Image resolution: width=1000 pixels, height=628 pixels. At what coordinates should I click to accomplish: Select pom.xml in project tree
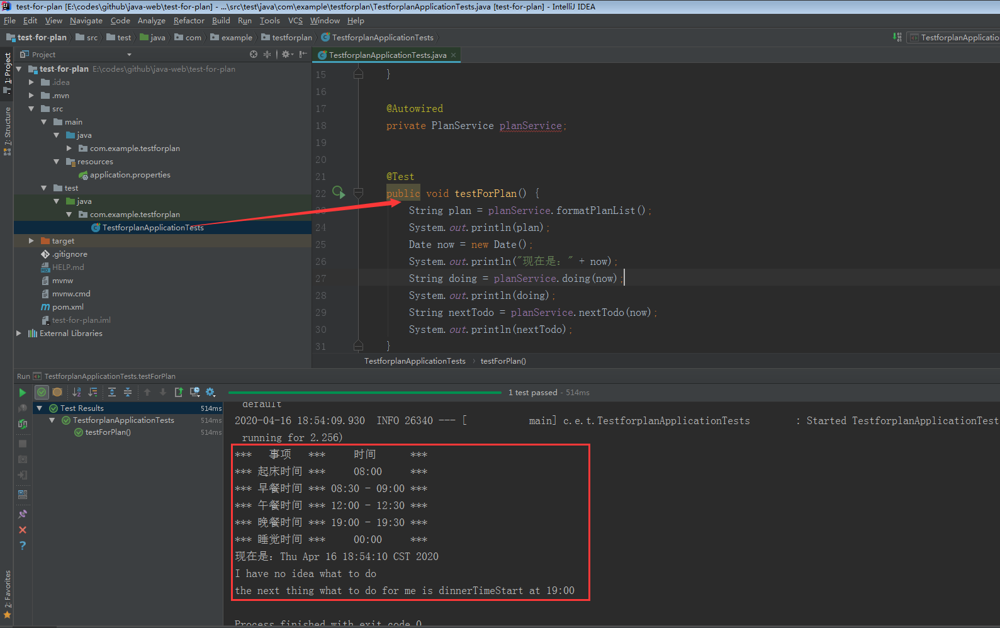[x=62, y=307]
